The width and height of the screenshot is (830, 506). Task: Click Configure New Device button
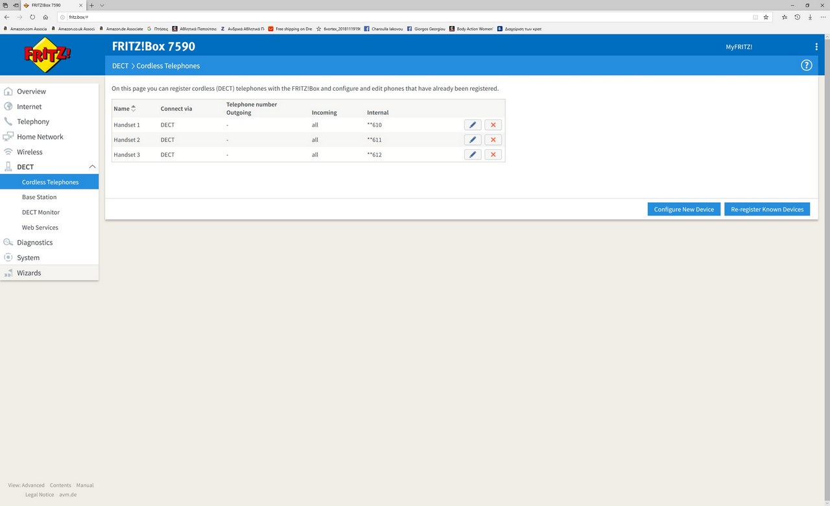click(x=683, y=209)
